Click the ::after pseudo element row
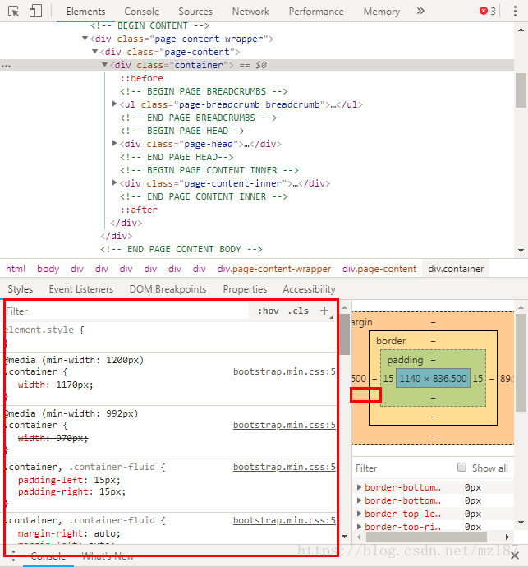 139,210
